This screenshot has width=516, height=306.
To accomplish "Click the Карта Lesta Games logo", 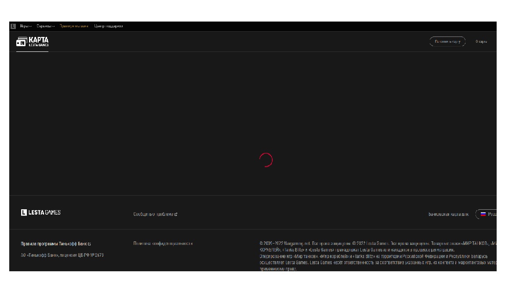I will coord(32,41).
